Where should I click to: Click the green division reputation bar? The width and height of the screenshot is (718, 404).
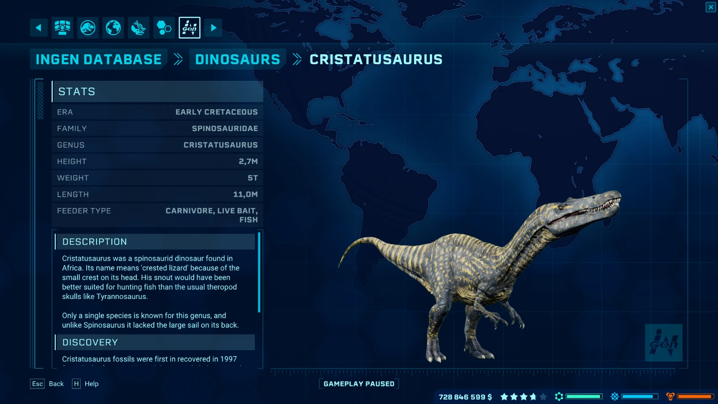584,396
